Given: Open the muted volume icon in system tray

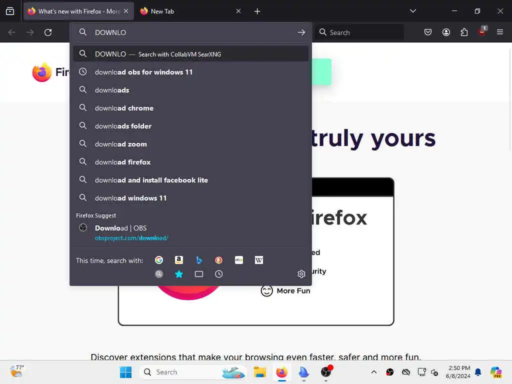Looking at the screenshot, I should click(434, 372).
